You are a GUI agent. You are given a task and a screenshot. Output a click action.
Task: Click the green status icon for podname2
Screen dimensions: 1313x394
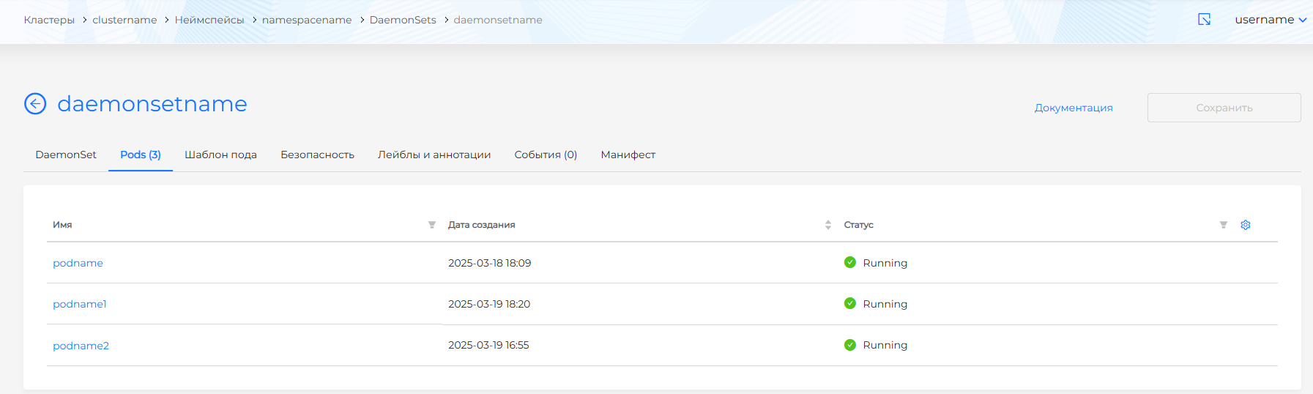[x=849, y=345]
